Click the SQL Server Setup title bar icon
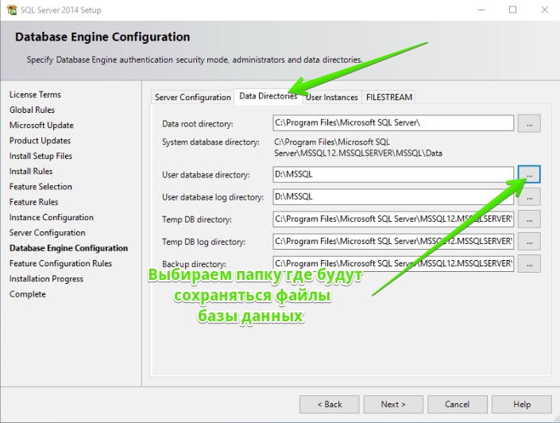Image resolution: width=560 pixels, height=423 pixels. (x=12, y=10)
